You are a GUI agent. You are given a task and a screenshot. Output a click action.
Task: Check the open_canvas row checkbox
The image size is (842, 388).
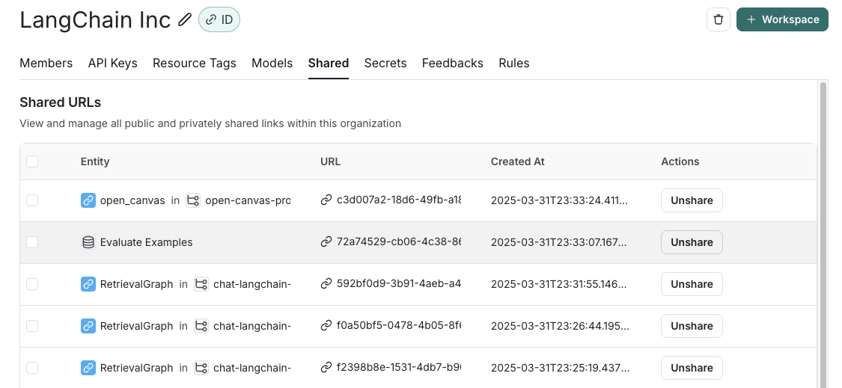(x=32, y=200)
